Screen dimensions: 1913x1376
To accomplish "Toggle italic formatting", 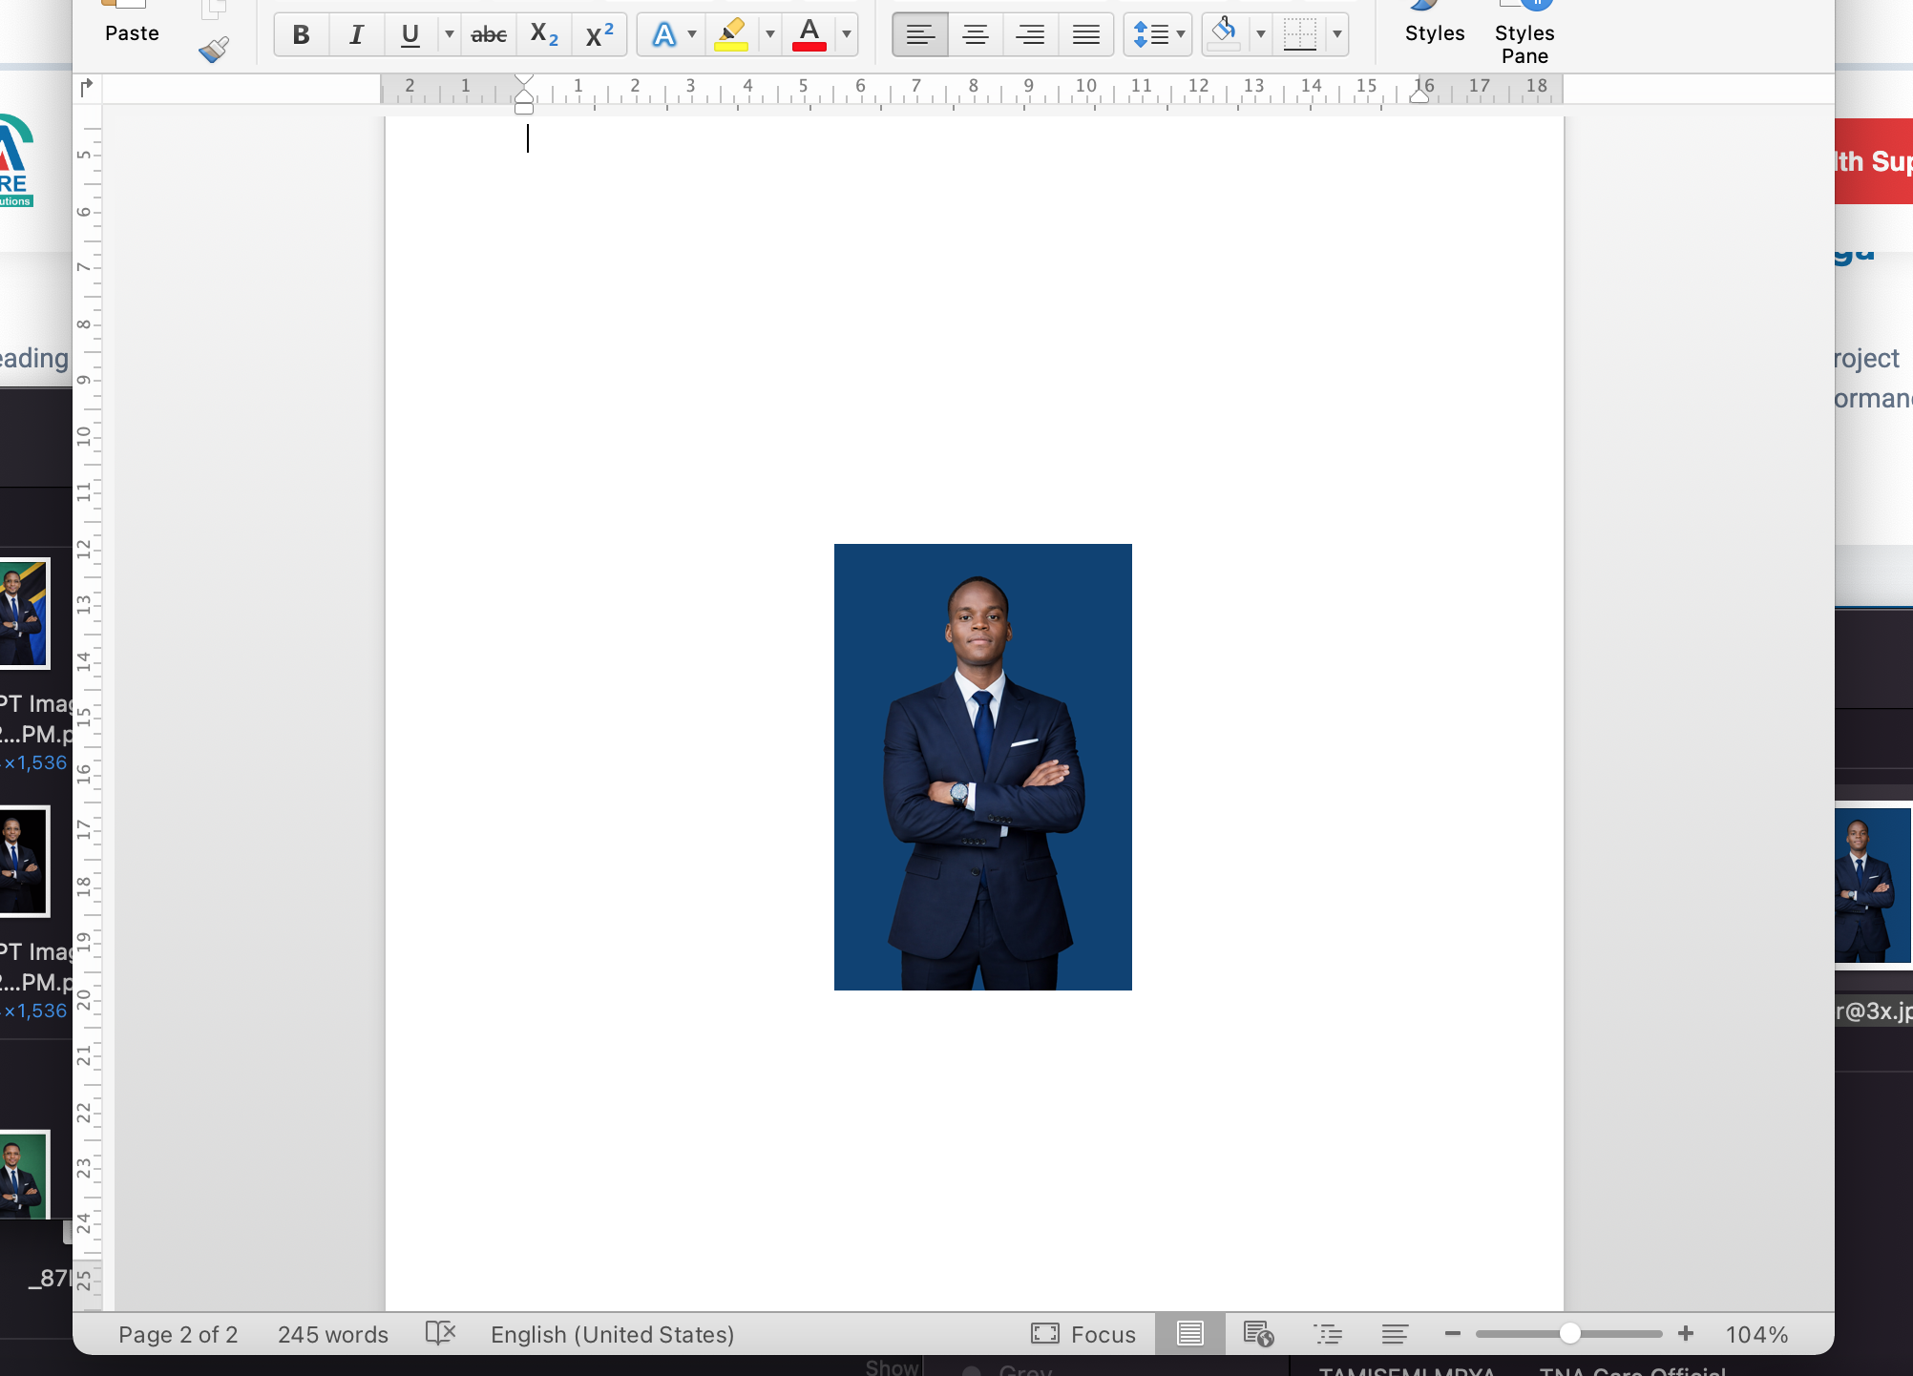I will (356, 35).
